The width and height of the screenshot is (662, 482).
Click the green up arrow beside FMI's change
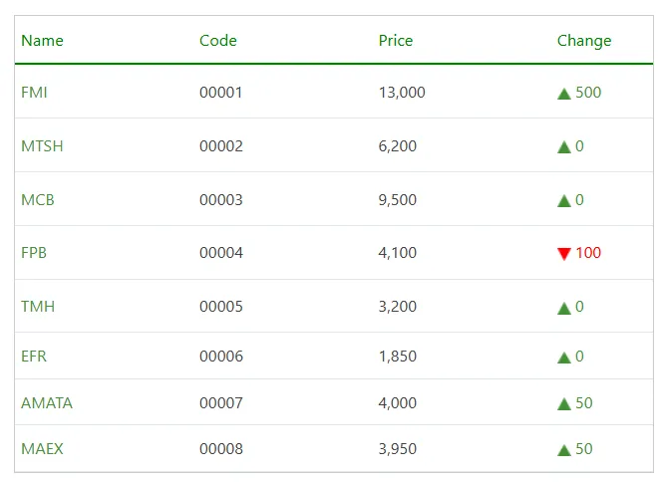(564, 94)
